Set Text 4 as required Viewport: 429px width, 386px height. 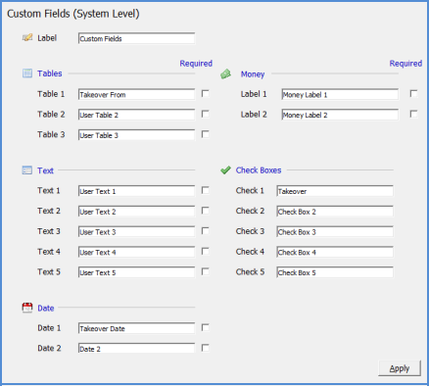click(x=206, y=251)
